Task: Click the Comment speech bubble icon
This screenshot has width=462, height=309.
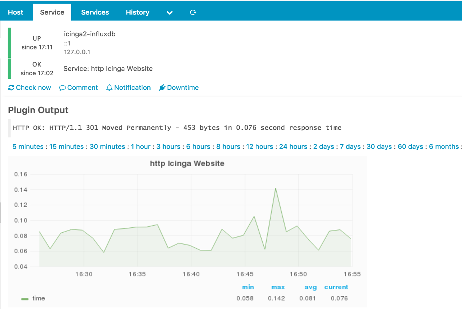Action: 63,88
